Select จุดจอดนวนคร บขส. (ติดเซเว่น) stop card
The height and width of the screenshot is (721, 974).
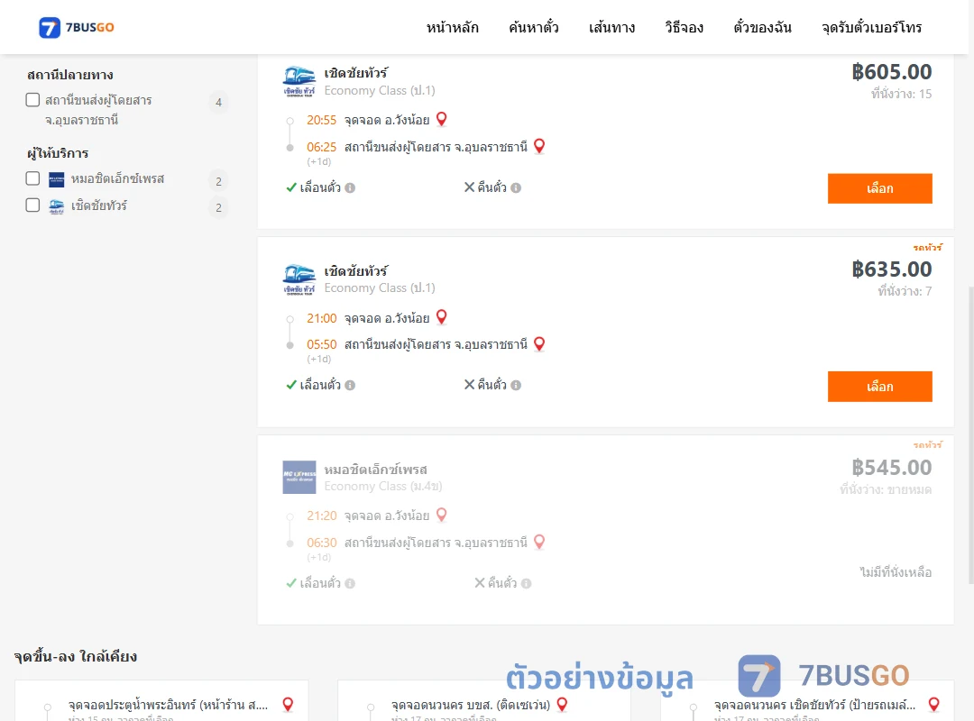[x=484, y=702]
